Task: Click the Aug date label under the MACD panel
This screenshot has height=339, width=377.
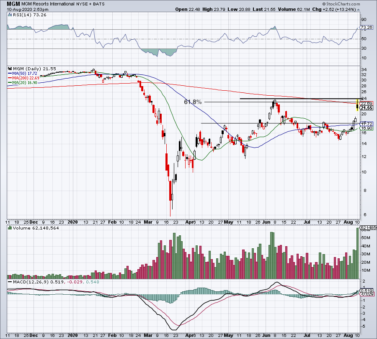Action: (349, 335)
